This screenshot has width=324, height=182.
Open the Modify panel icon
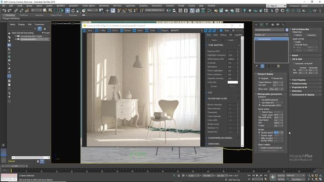point(262,25)
